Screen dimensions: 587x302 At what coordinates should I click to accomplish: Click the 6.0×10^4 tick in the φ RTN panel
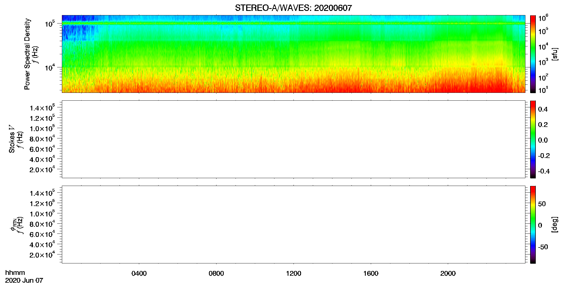click(x=42, y=234)
